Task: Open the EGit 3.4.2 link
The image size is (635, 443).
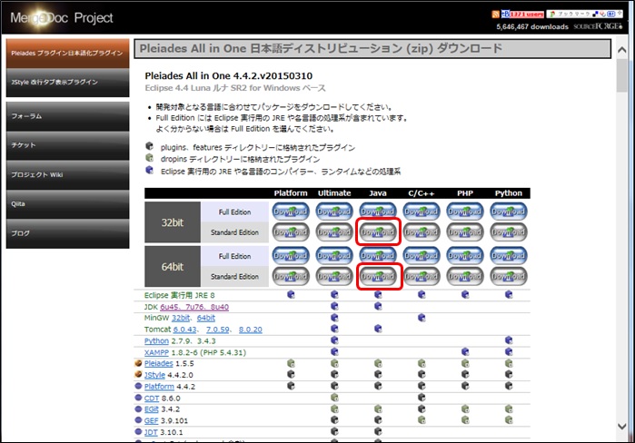Action: (x=152, y=409)
